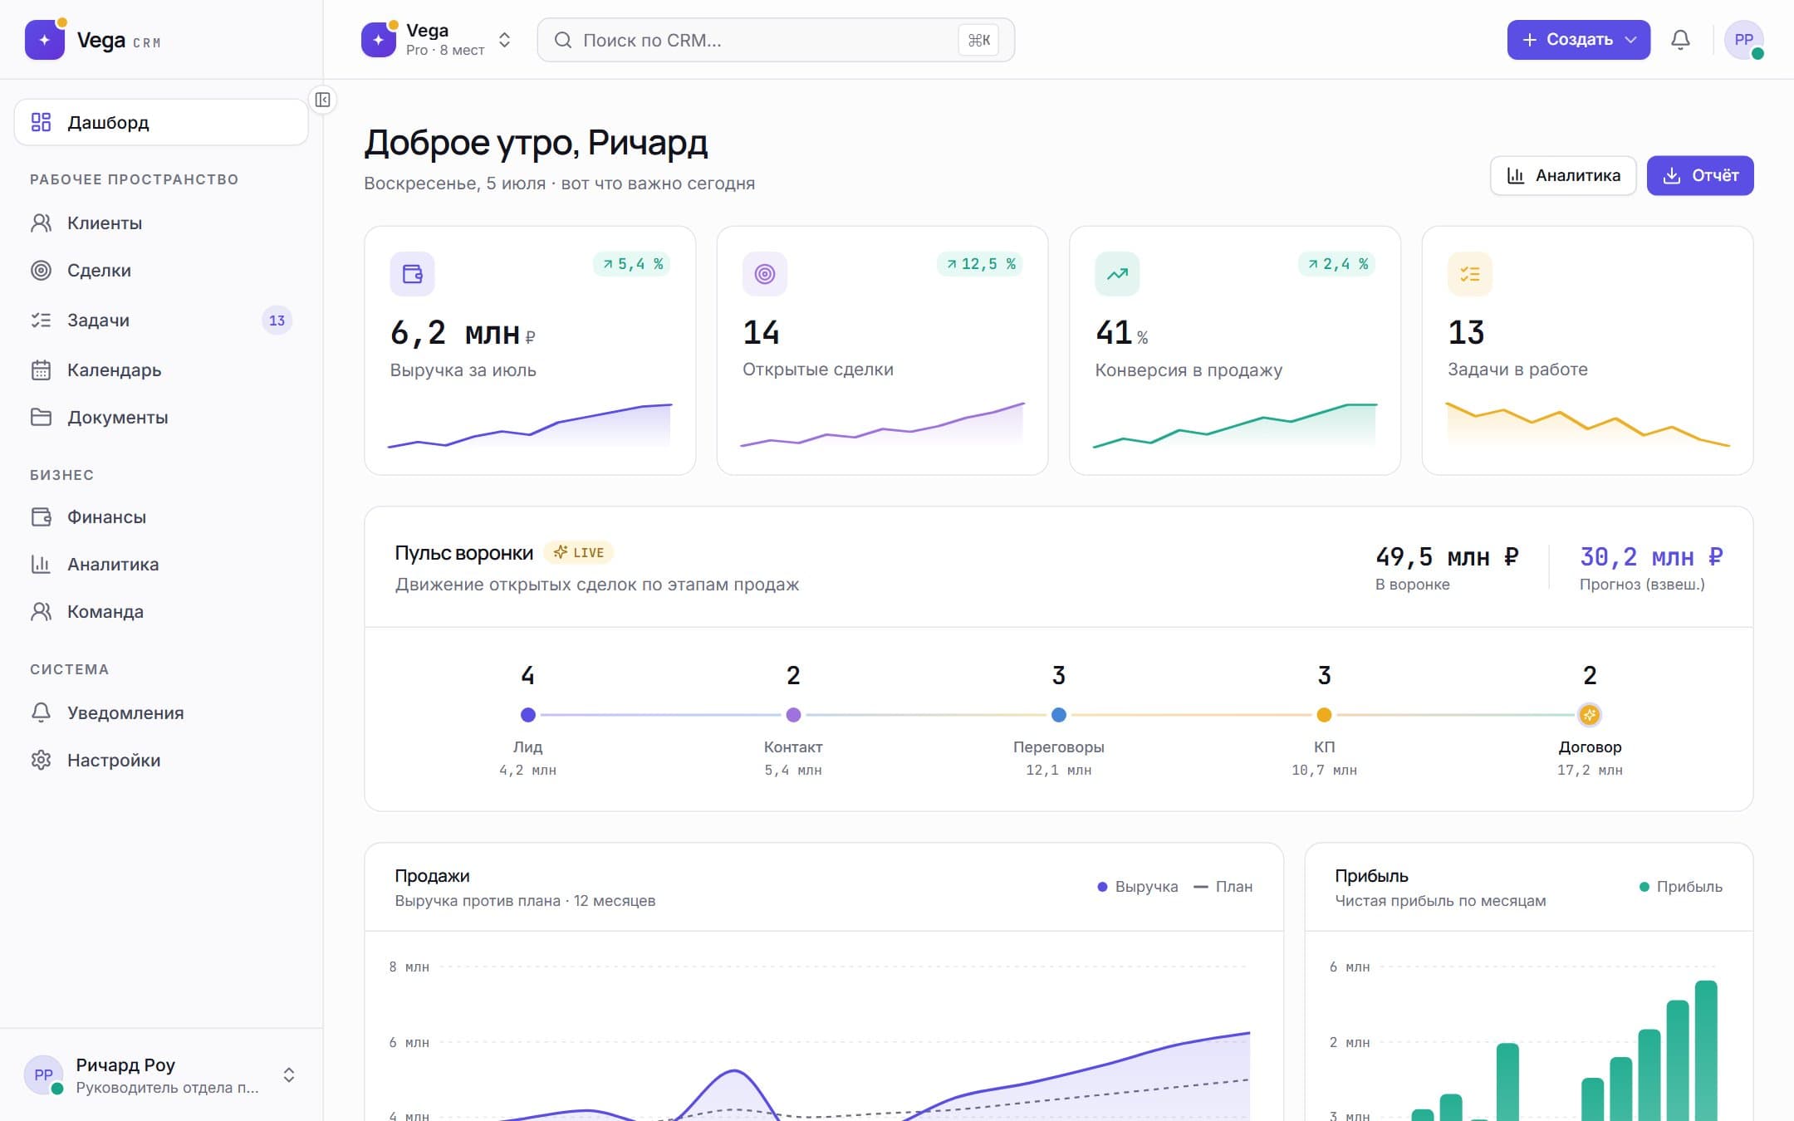The width and height of the screenshot is (1794, 1121).
Task: Download report with the Отчёт button
Action: 1699,175
